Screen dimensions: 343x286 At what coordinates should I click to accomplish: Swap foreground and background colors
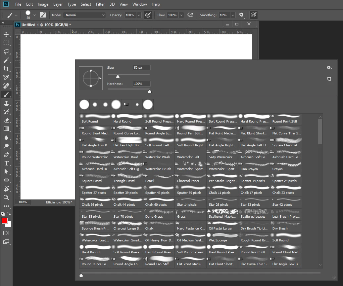coord(9,214)
